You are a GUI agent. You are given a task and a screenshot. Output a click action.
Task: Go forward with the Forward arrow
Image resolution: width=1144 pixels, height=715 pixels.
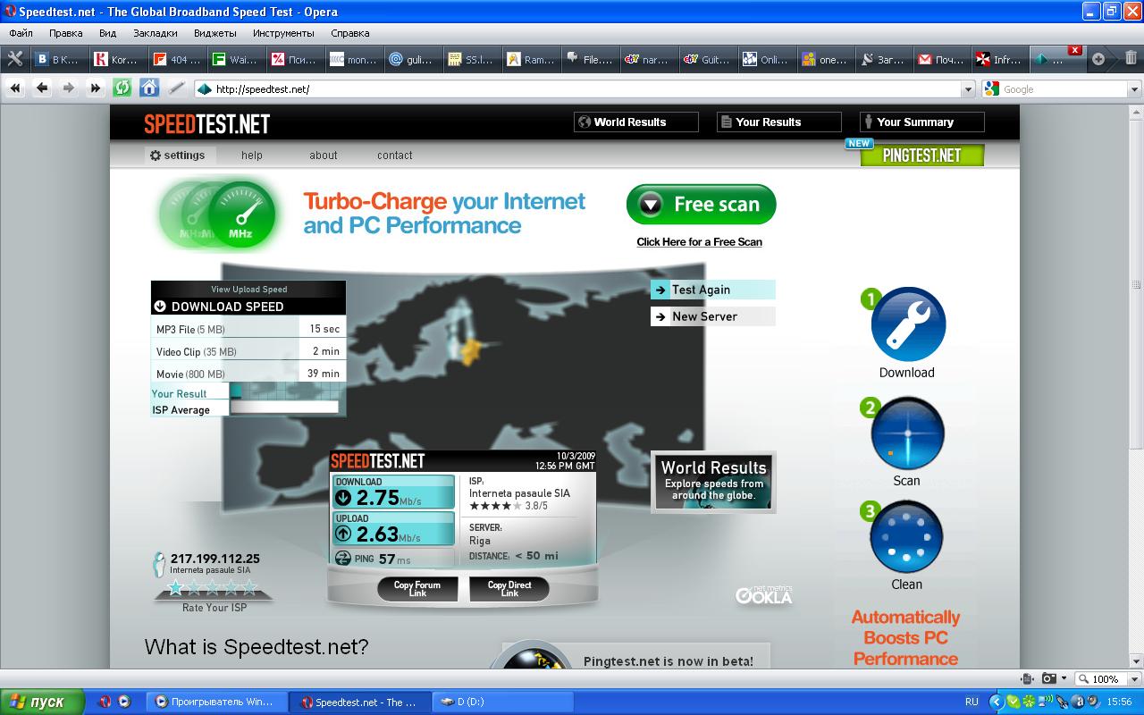69,88
